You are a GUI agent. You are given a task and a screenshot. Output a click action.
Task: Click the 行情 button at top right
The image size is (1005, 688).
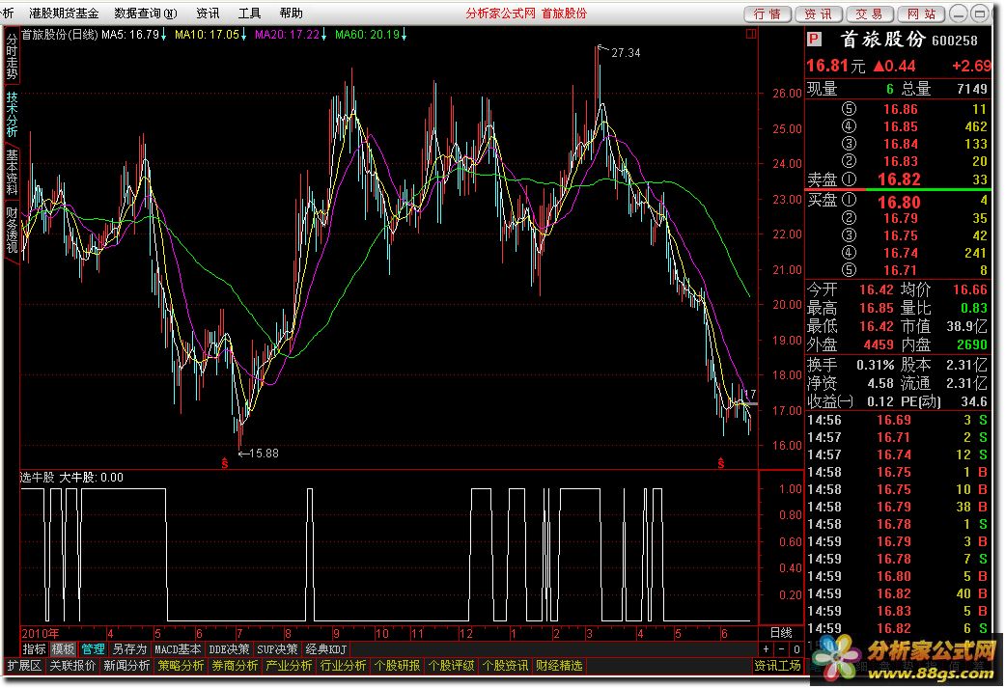click(768, 14)
